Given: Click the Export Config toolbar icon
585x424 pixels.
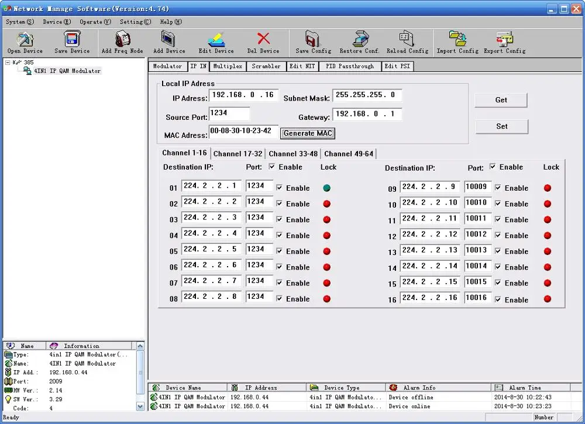Looking at the screenshot, I should click(504, 40).
